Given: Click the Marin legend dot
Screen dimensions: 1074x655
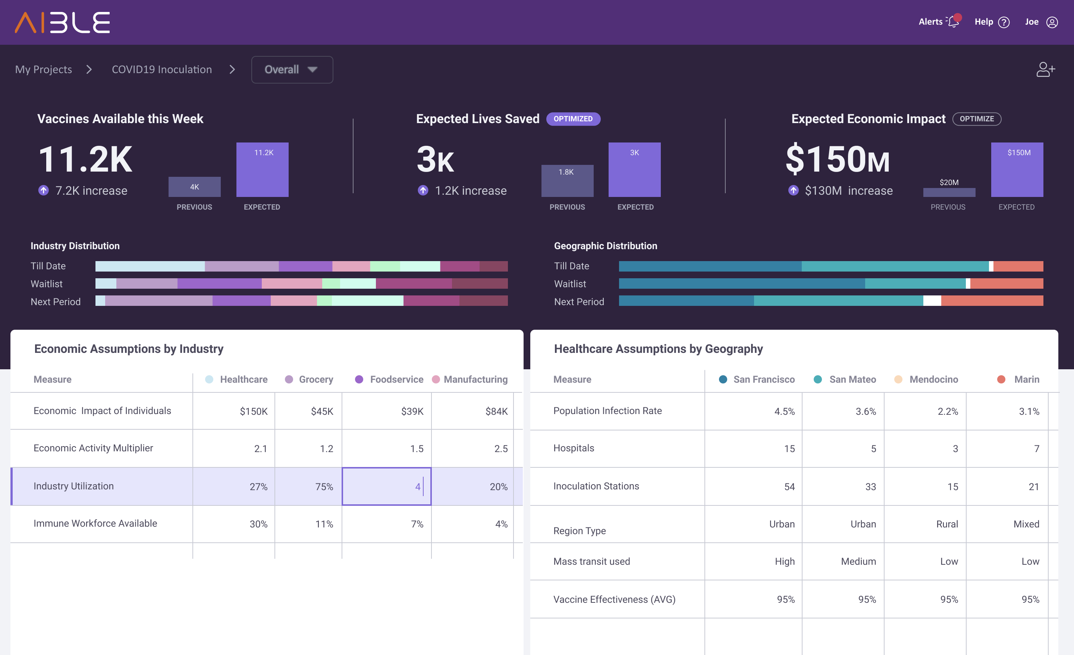Looking at the screenshot, I should pos(1001,379).
